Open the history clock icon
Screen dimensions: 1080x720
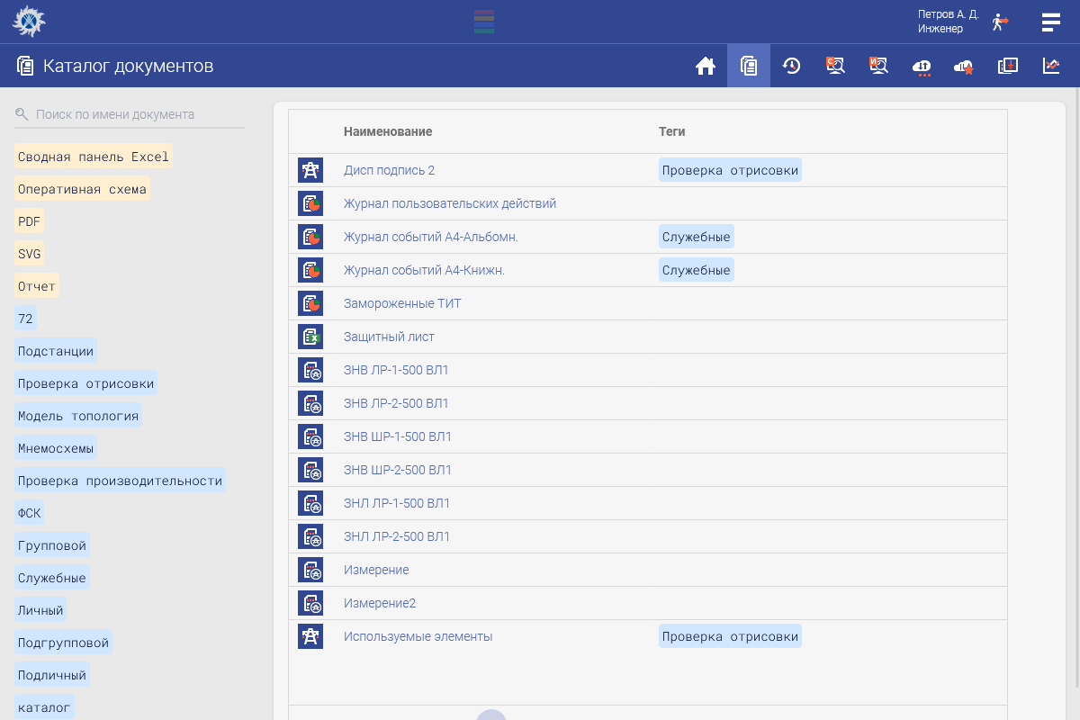pyautogui.click(x=792, y=66)
